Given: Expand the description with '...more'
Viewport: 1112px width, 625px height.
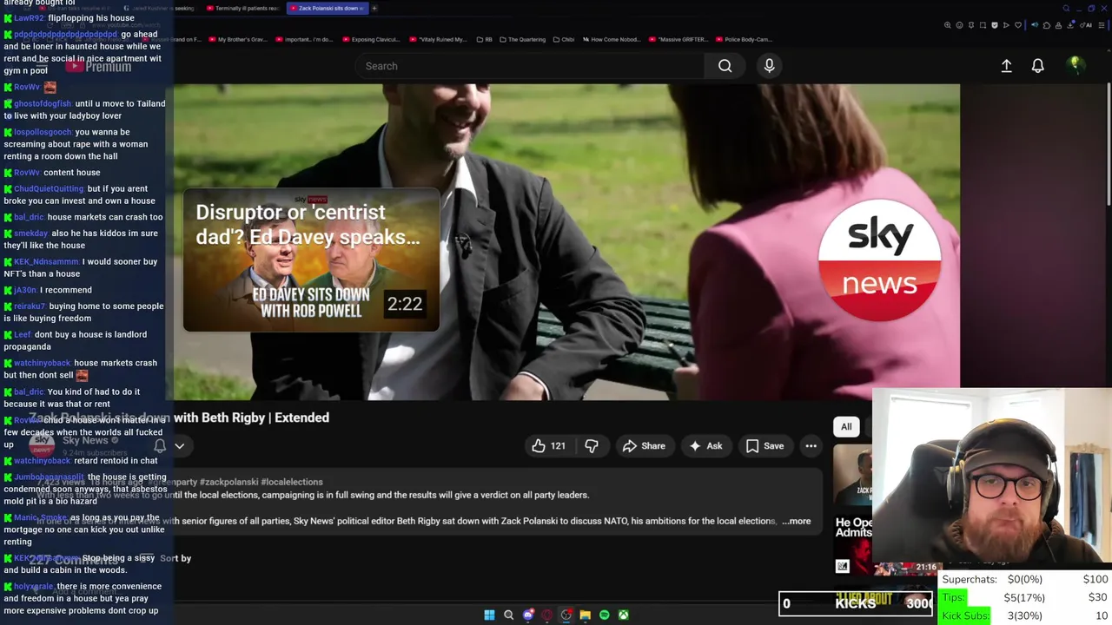Looking at the screenshot, I should (796, 521).
